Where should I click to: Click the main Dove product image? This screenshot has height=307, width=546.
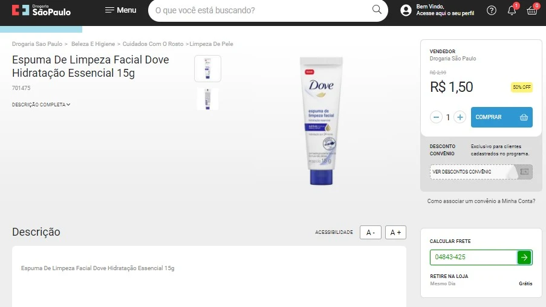tap(321, 121)
